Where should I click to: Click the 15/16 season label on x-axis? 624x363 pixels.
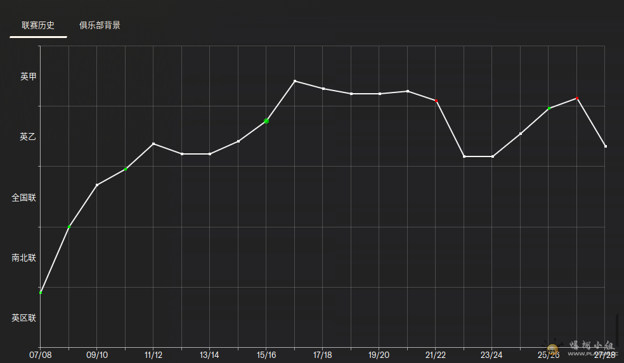click(266, 355)
